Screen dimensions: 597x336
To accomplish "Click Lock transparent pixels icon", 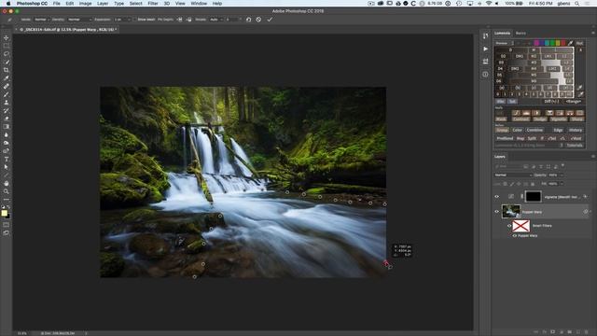I will (x=506, y=184).
